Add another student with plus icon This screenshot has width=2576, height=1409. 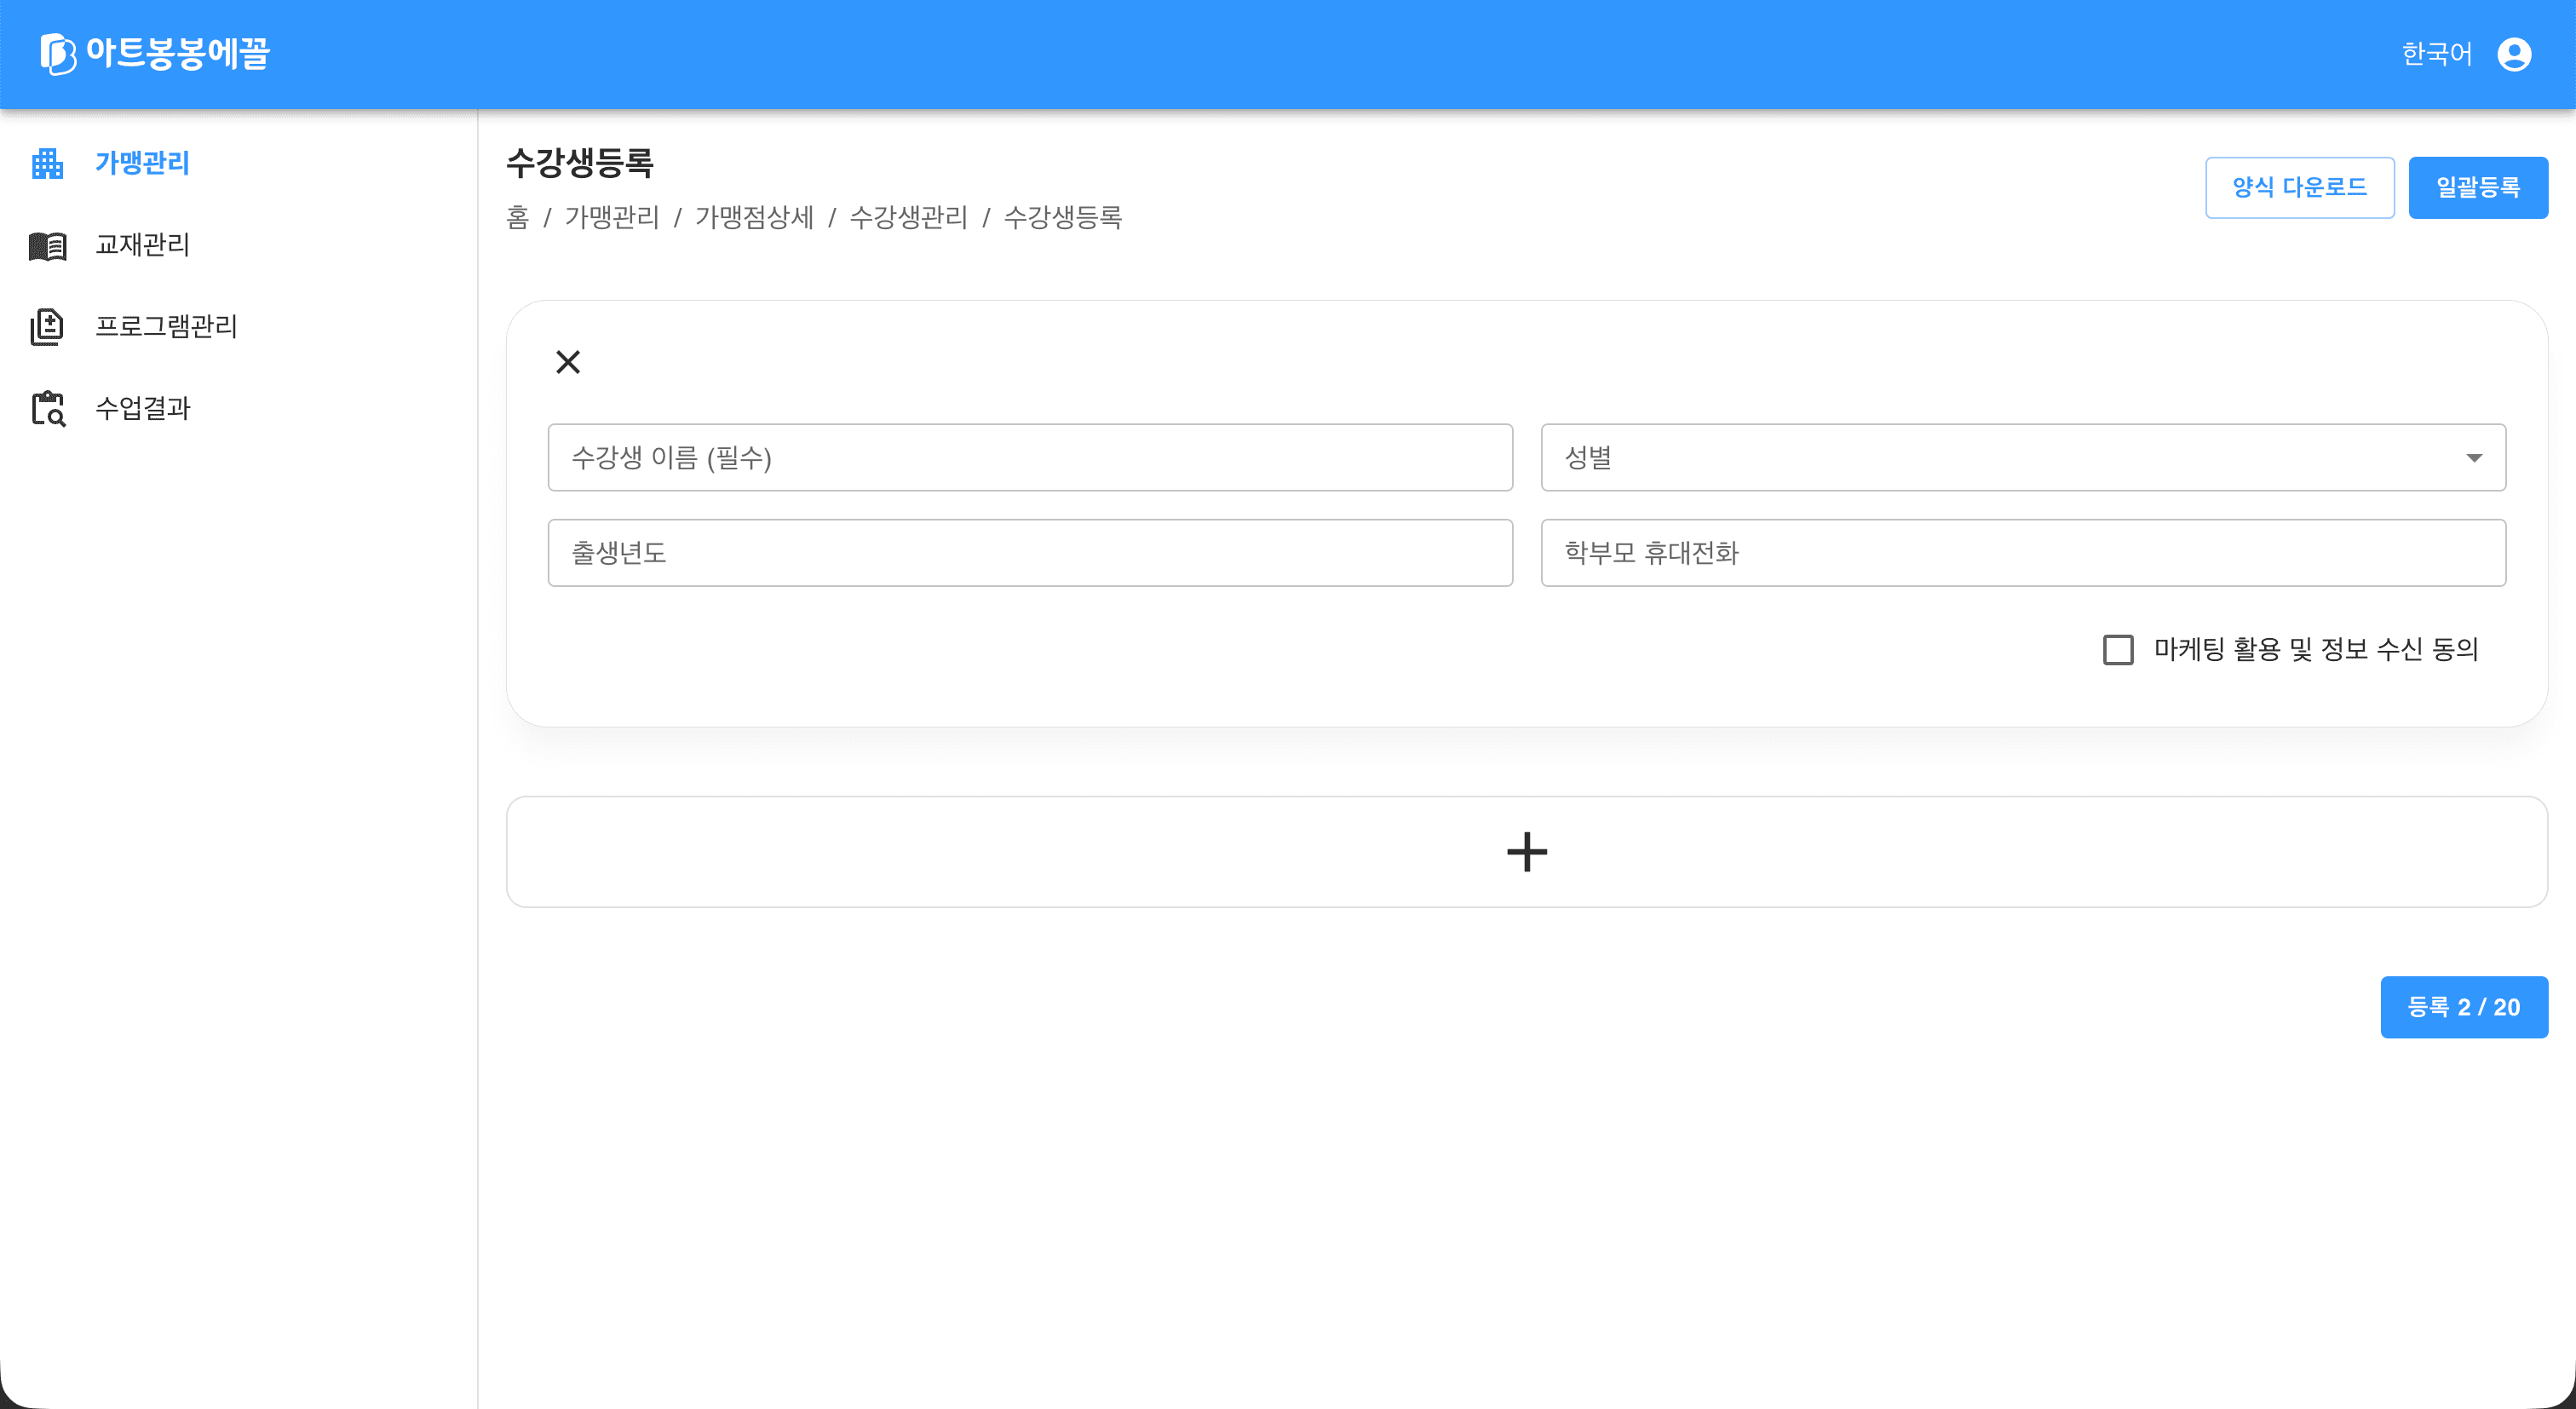[1526, 852]
